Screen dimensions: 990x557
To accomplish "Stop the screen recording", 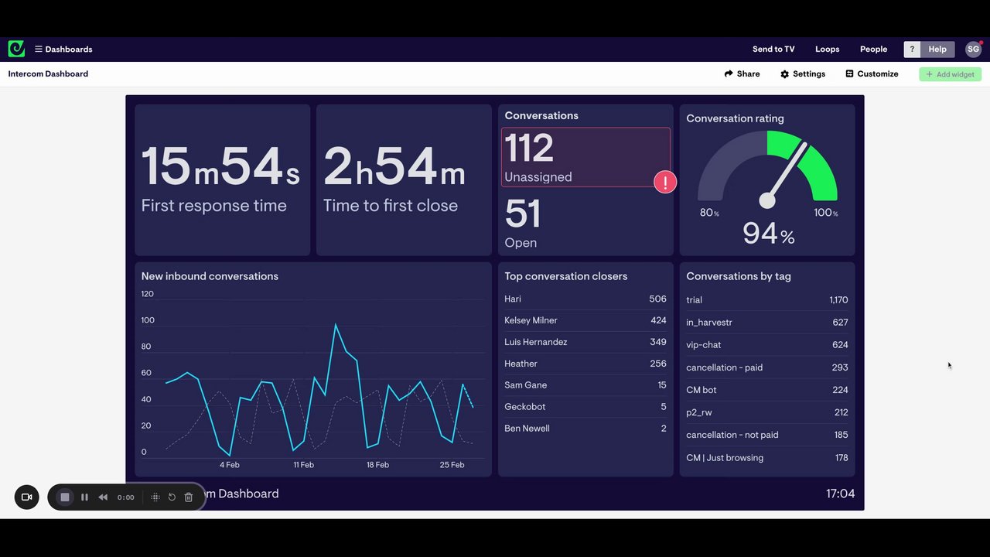I will 65,497.
